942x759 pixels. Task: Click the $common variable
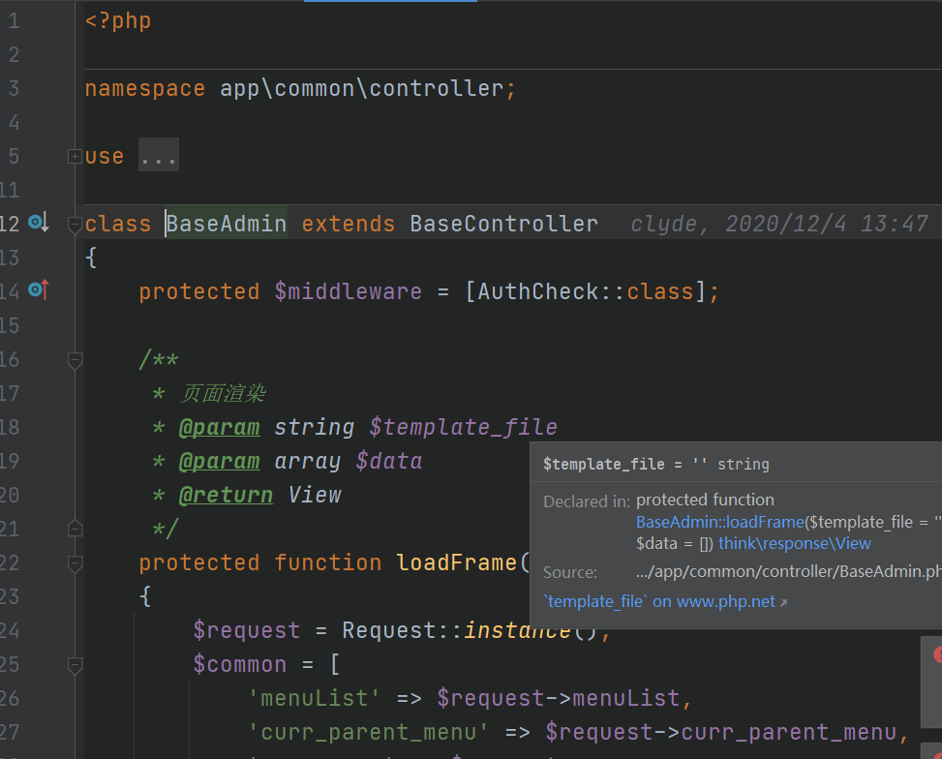(240, 665)
